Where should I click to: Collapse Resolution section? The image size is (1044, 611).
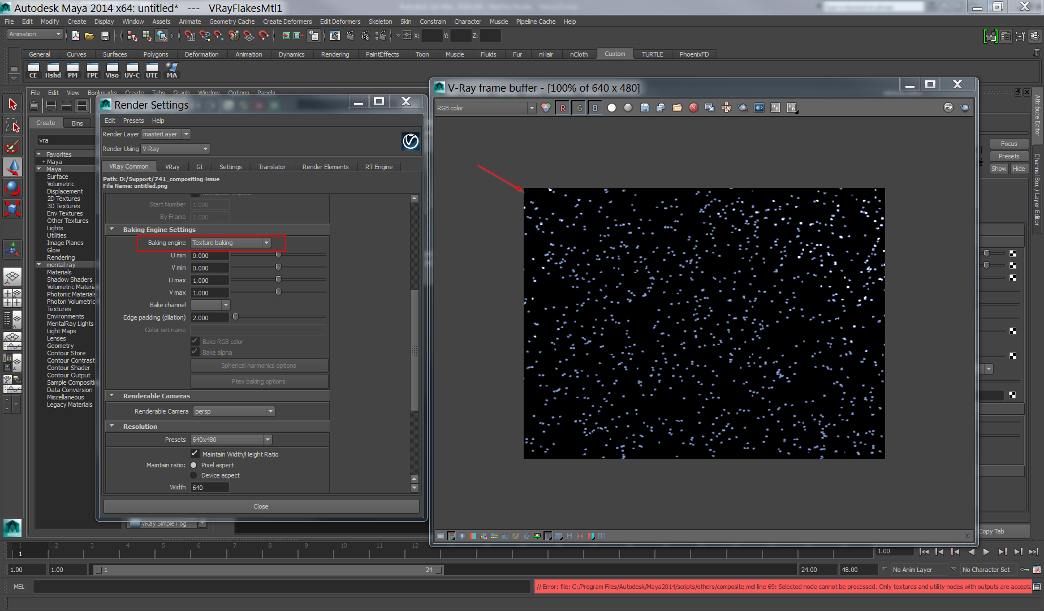tap(111, 427)
